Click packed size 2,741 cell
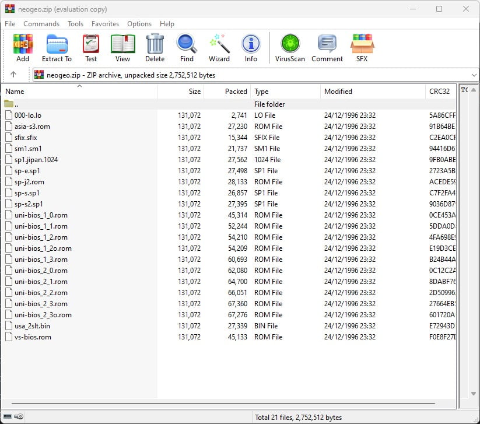Viewport: 480px width, 424px height. click(239, 115)
